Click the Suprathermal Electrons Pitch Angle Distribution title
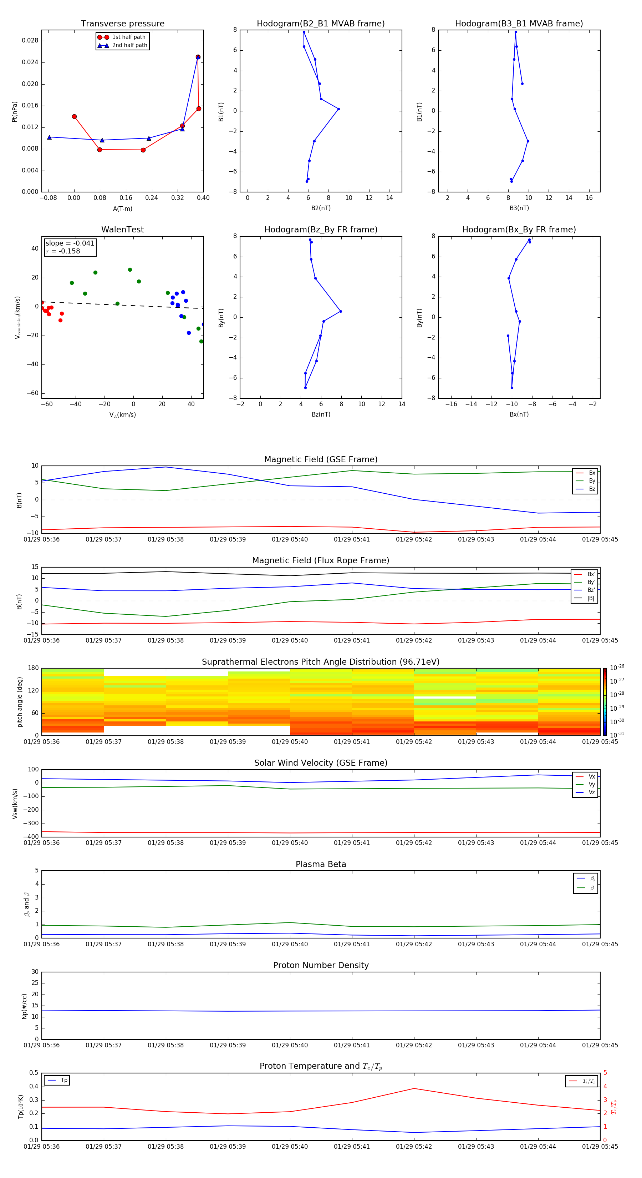Viewport: 642px width, 1178px height. (x=321, y=662)
